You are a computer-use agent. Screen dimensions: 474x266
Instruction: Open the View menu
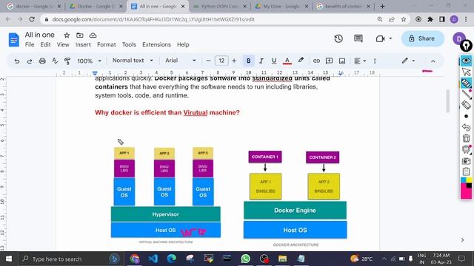63,44
